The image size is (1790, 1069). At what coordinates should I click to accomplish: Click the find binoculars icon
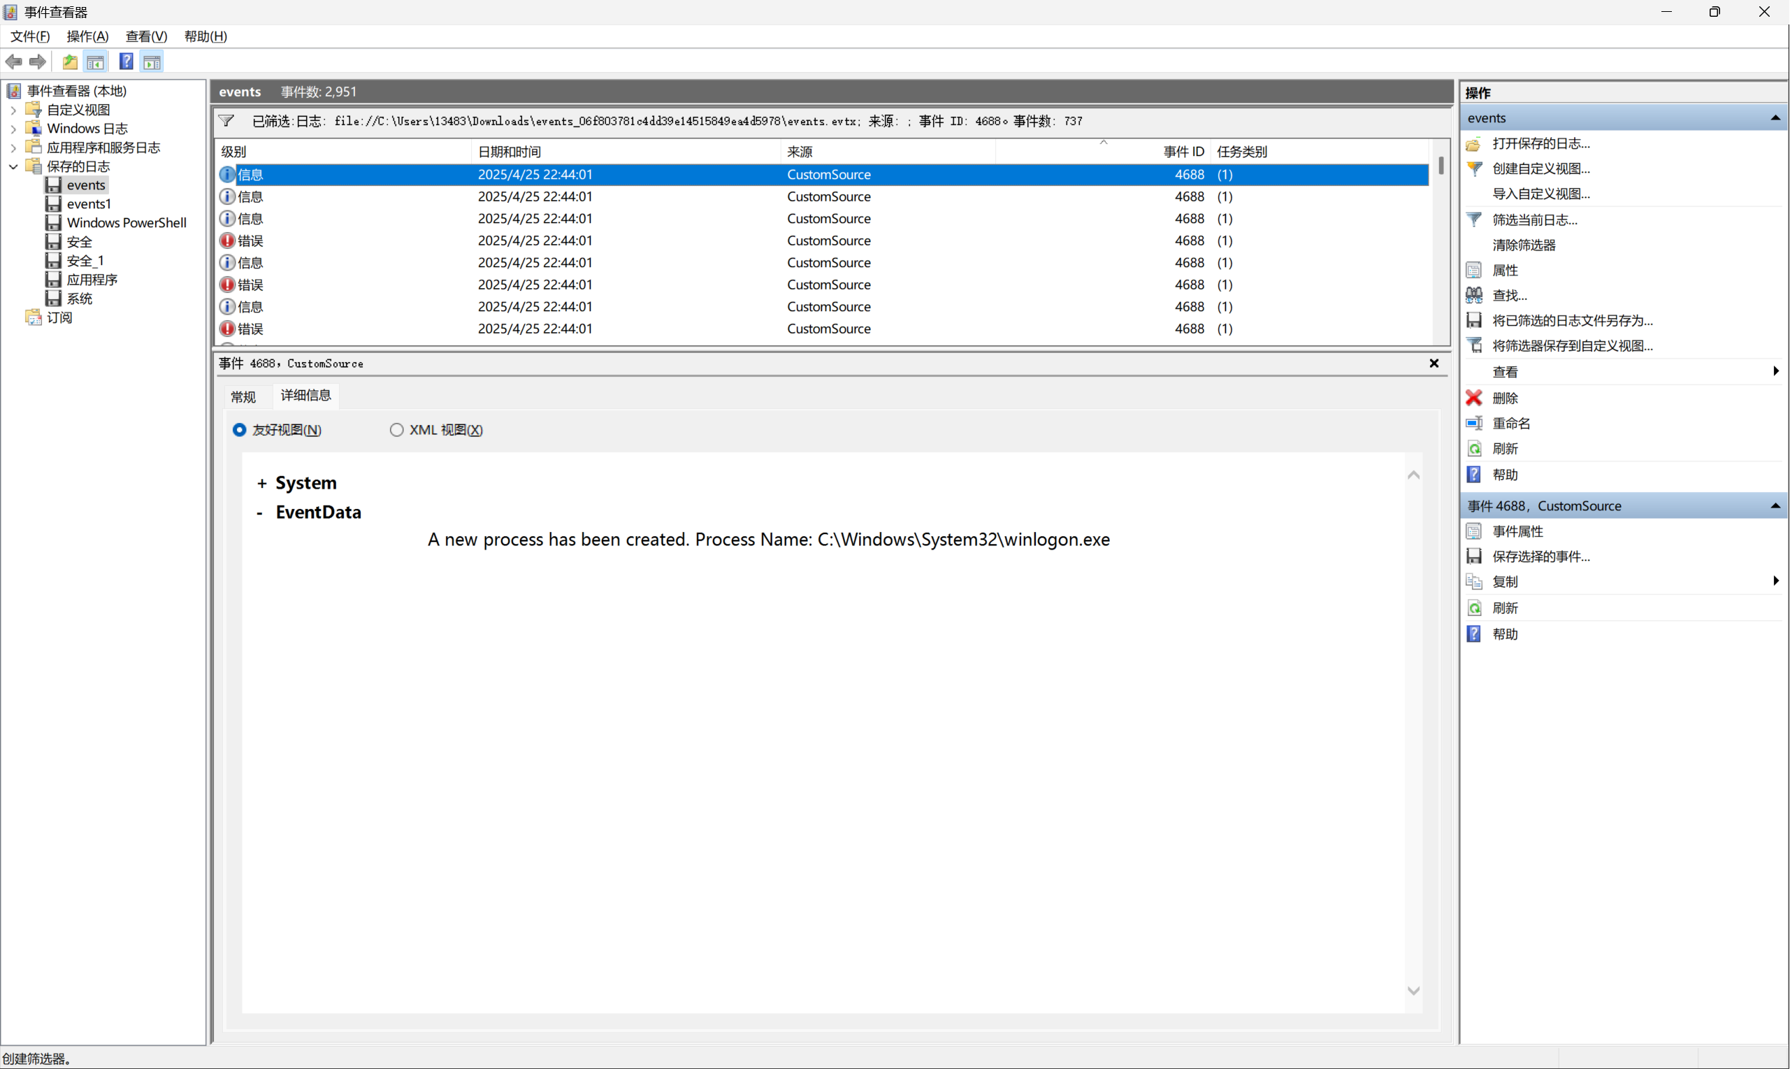coord(1474,295)
